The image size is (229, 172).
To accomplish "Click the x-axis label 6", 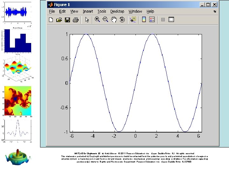I will click(x=198, y=136).
